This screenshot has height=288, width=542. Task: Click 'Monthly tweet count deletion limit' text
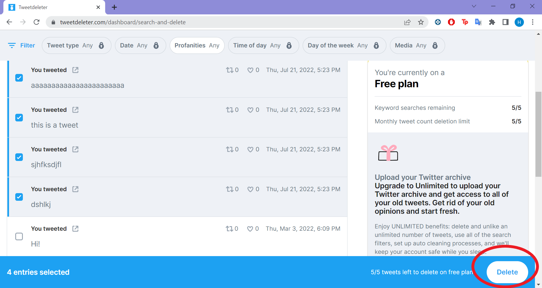pyautogui.click(x=422, y=121)
